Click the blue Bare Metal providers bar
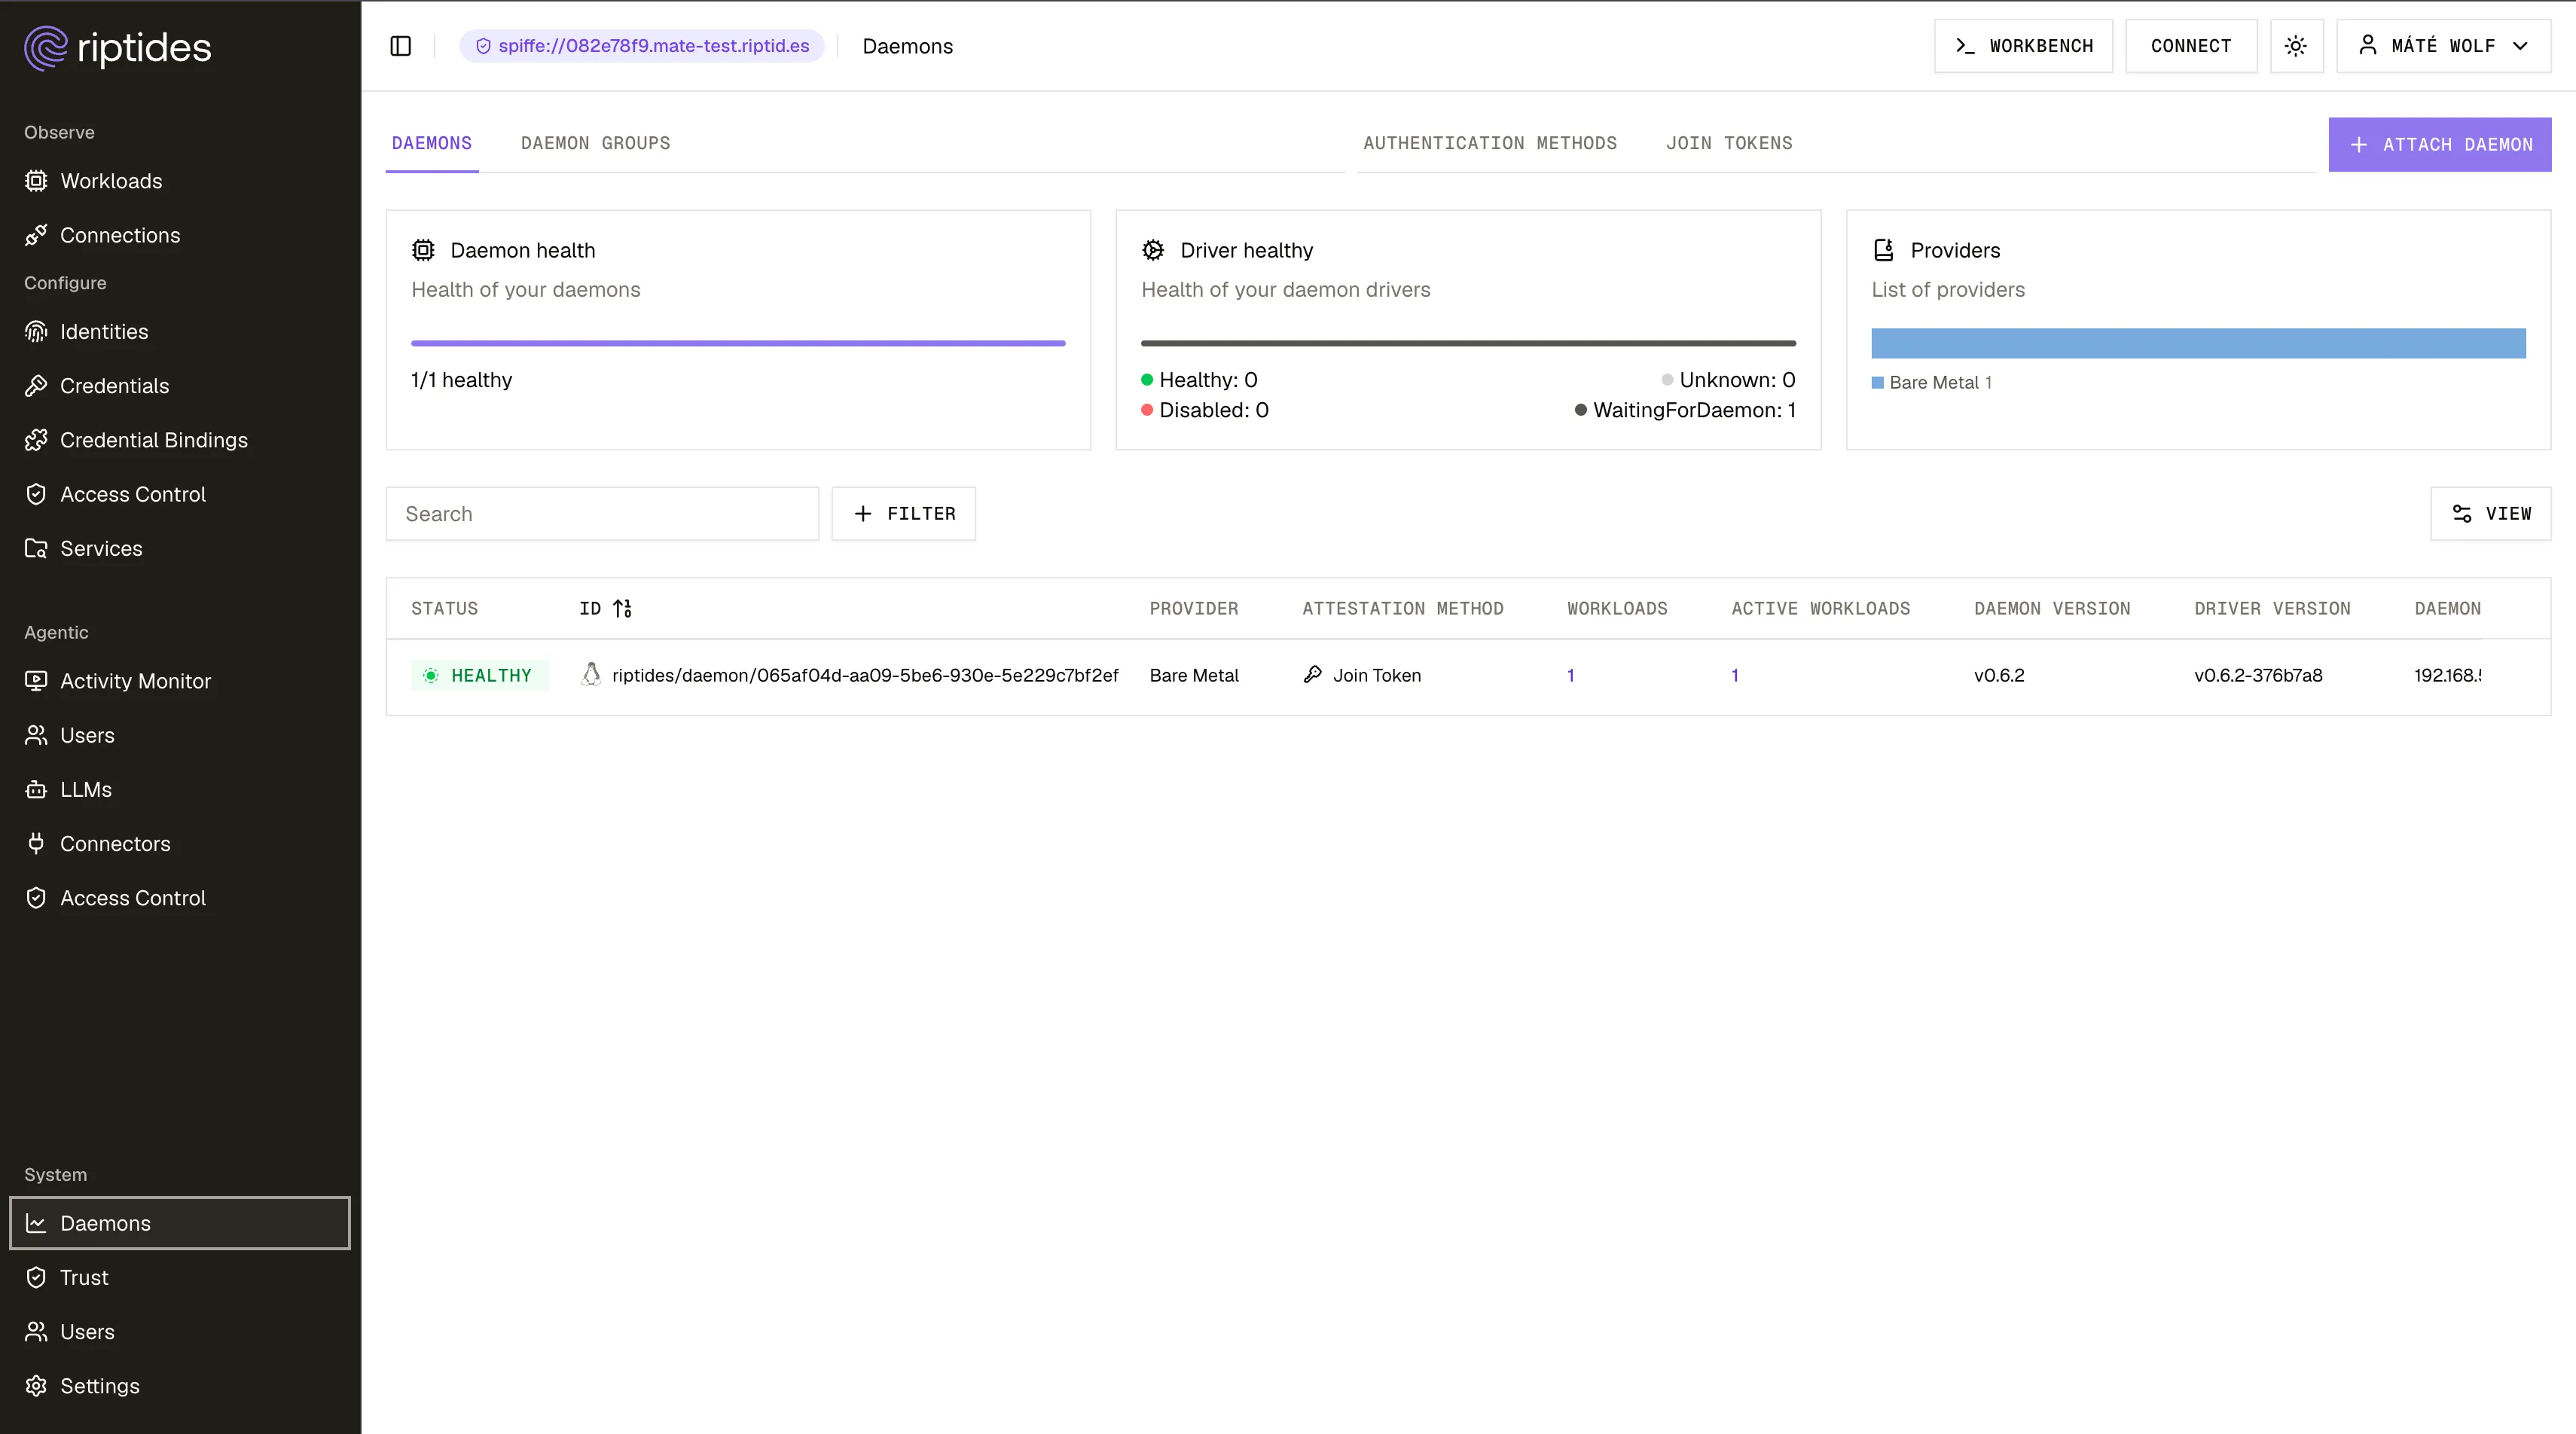The height and width of the screenshot is (1434, 2576). point(2198,343)
